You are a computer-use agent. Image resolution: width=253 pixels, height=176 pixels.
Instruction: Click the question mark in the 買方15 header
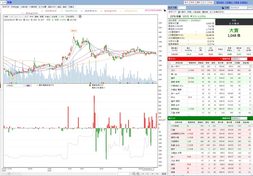221,59
